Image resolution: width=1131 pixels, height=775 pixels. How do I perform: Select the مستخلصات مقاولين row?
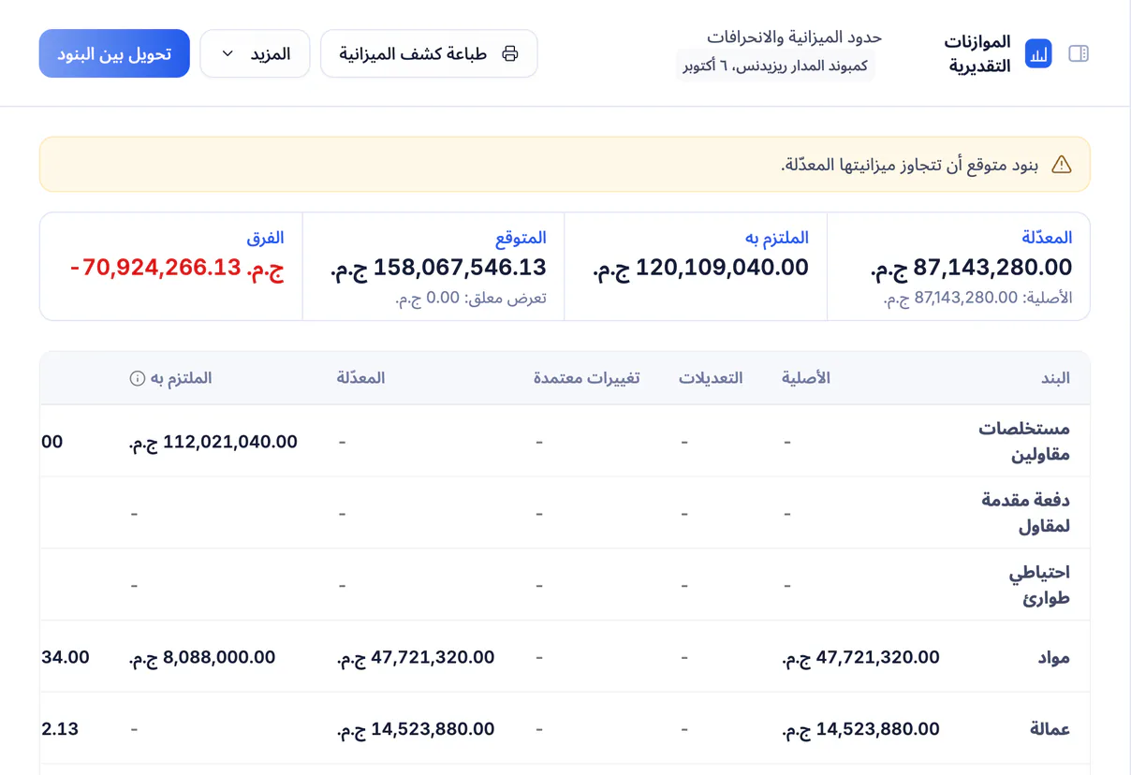click(565, 441)
